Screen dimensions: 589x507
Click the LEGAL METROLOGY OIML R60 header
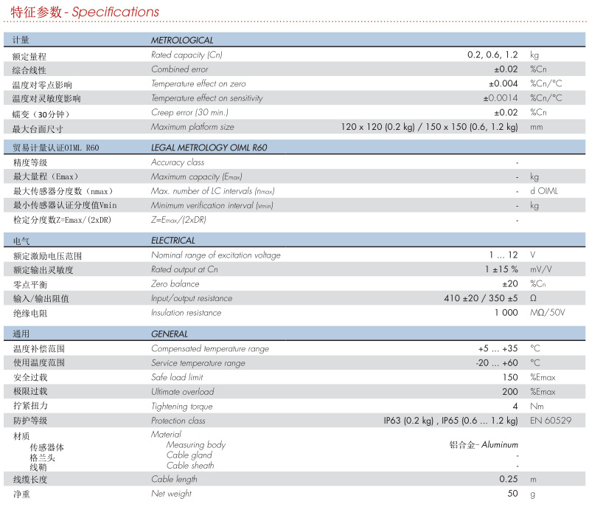point(209,148)
